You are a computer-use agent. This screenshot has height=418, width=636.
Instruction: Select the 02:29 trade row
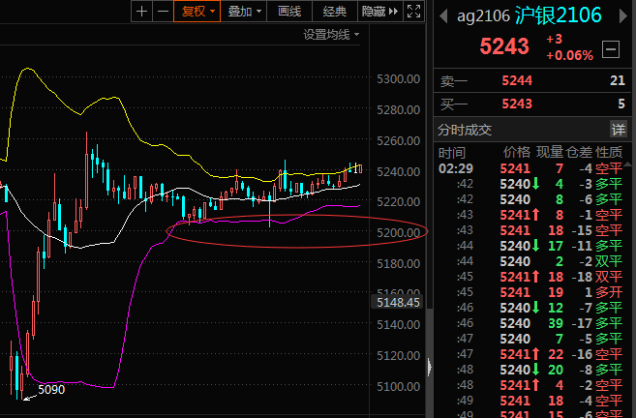click(532, 168)
